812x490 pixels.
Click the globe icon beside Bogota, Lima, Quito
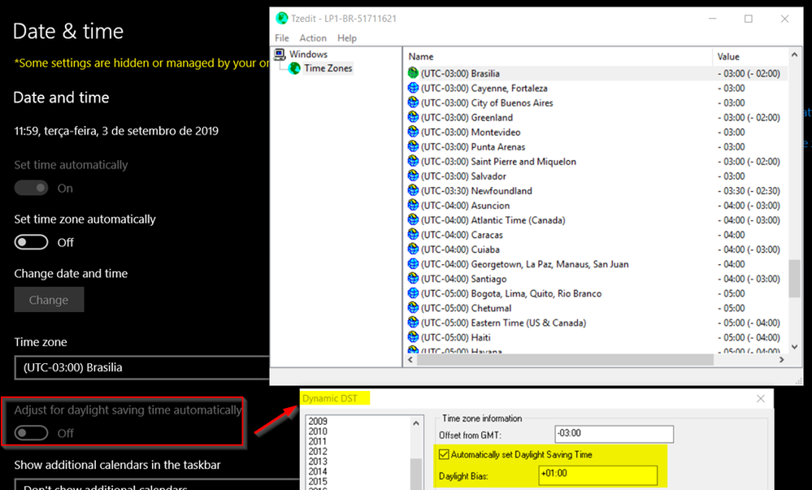(413, 293)
